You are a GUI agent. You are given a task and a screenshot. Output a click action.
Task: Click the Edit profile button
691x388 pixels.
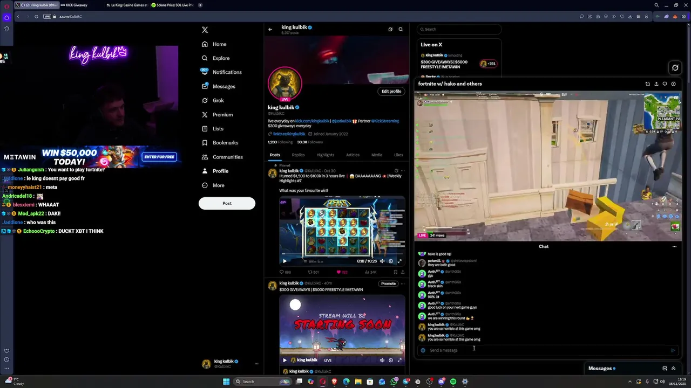tap(391, 92)
